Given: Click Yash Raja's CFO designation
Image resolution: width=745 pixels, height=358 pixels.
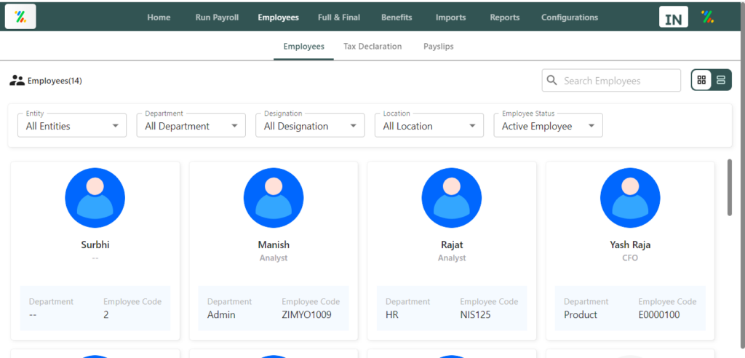Looking at the screenshot, I should pyautogui.click(x=630, y=258).
